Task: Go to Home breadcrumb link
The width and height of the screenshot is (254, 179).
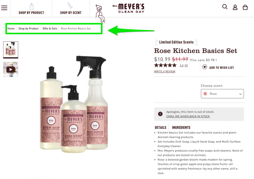Action: (x=11, y=28)
